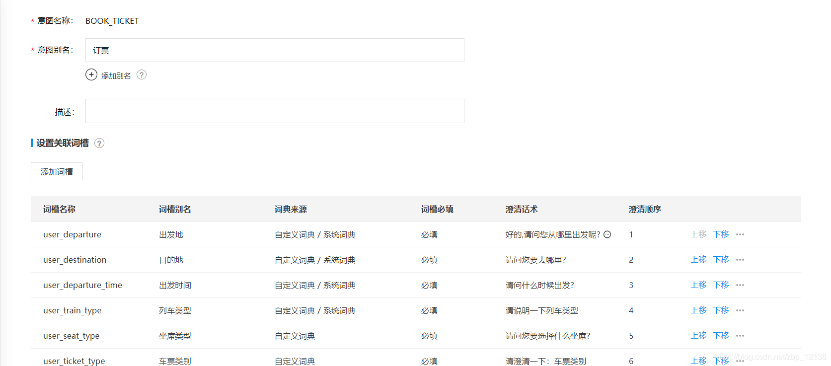Click the 列车类型 alias cell
This screenshot has width=831, height=366.
coord(175,310)
